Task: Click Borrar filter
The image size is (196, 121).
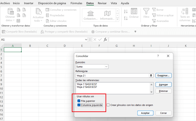Action: [x=158, y=10]
